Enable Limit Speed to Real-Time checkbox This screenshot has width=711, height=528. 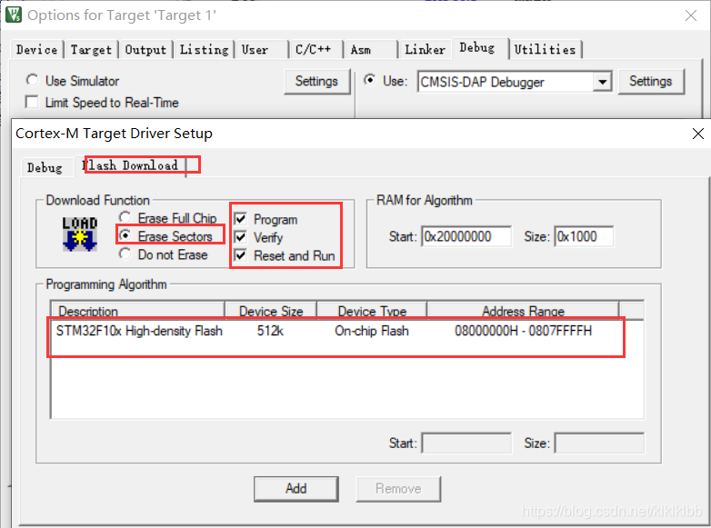[x=32, y=102]
